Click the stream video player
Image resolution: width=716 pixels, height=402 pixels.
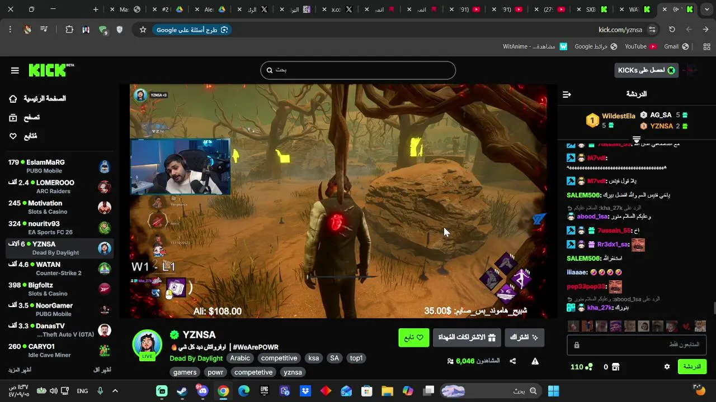[338, 201]
